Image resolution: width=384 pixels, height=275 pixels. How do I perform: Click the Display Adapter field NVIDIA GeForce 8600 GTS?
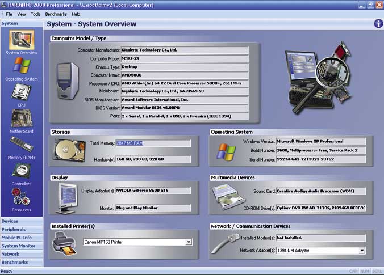153,191
